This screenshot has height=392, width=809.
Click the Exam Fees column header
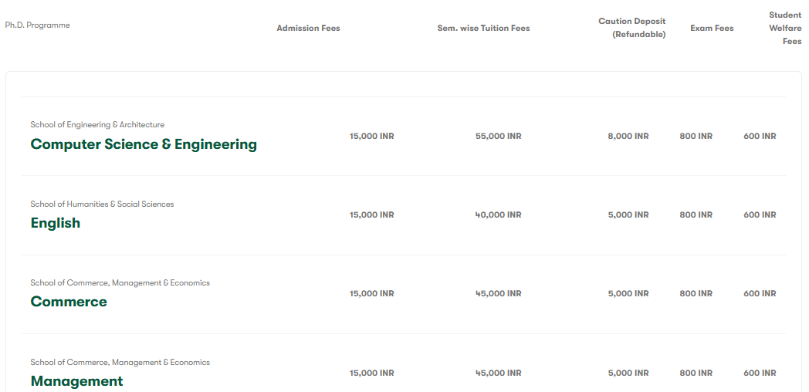click(712, 29)
